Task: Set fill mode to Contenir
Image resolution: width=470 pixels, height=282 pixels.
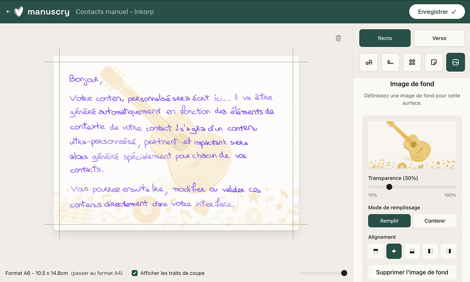Action: point(435,221)
